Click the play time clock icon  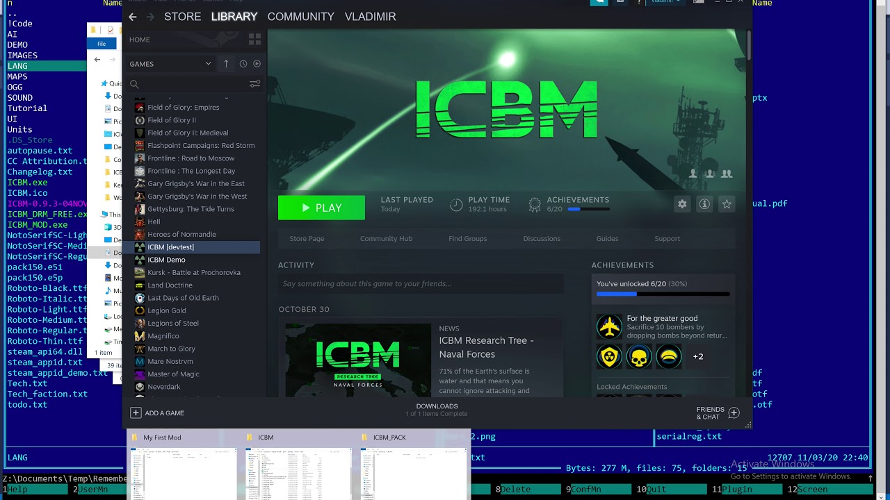(456, 204)
